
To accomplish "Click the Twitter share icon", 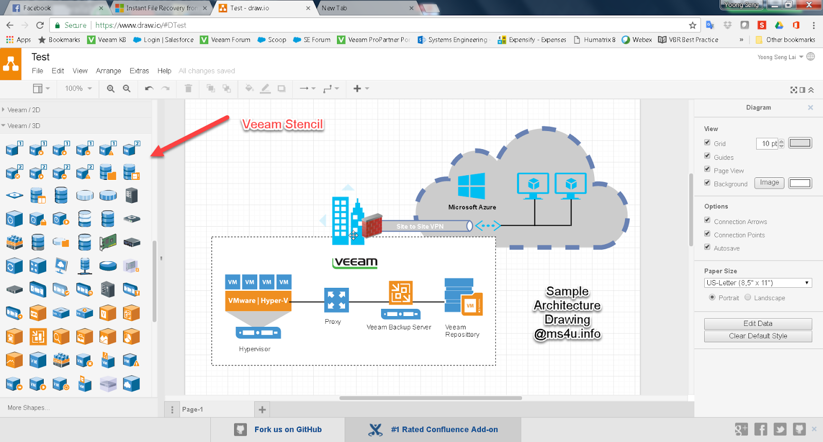I will click(780, 429).
